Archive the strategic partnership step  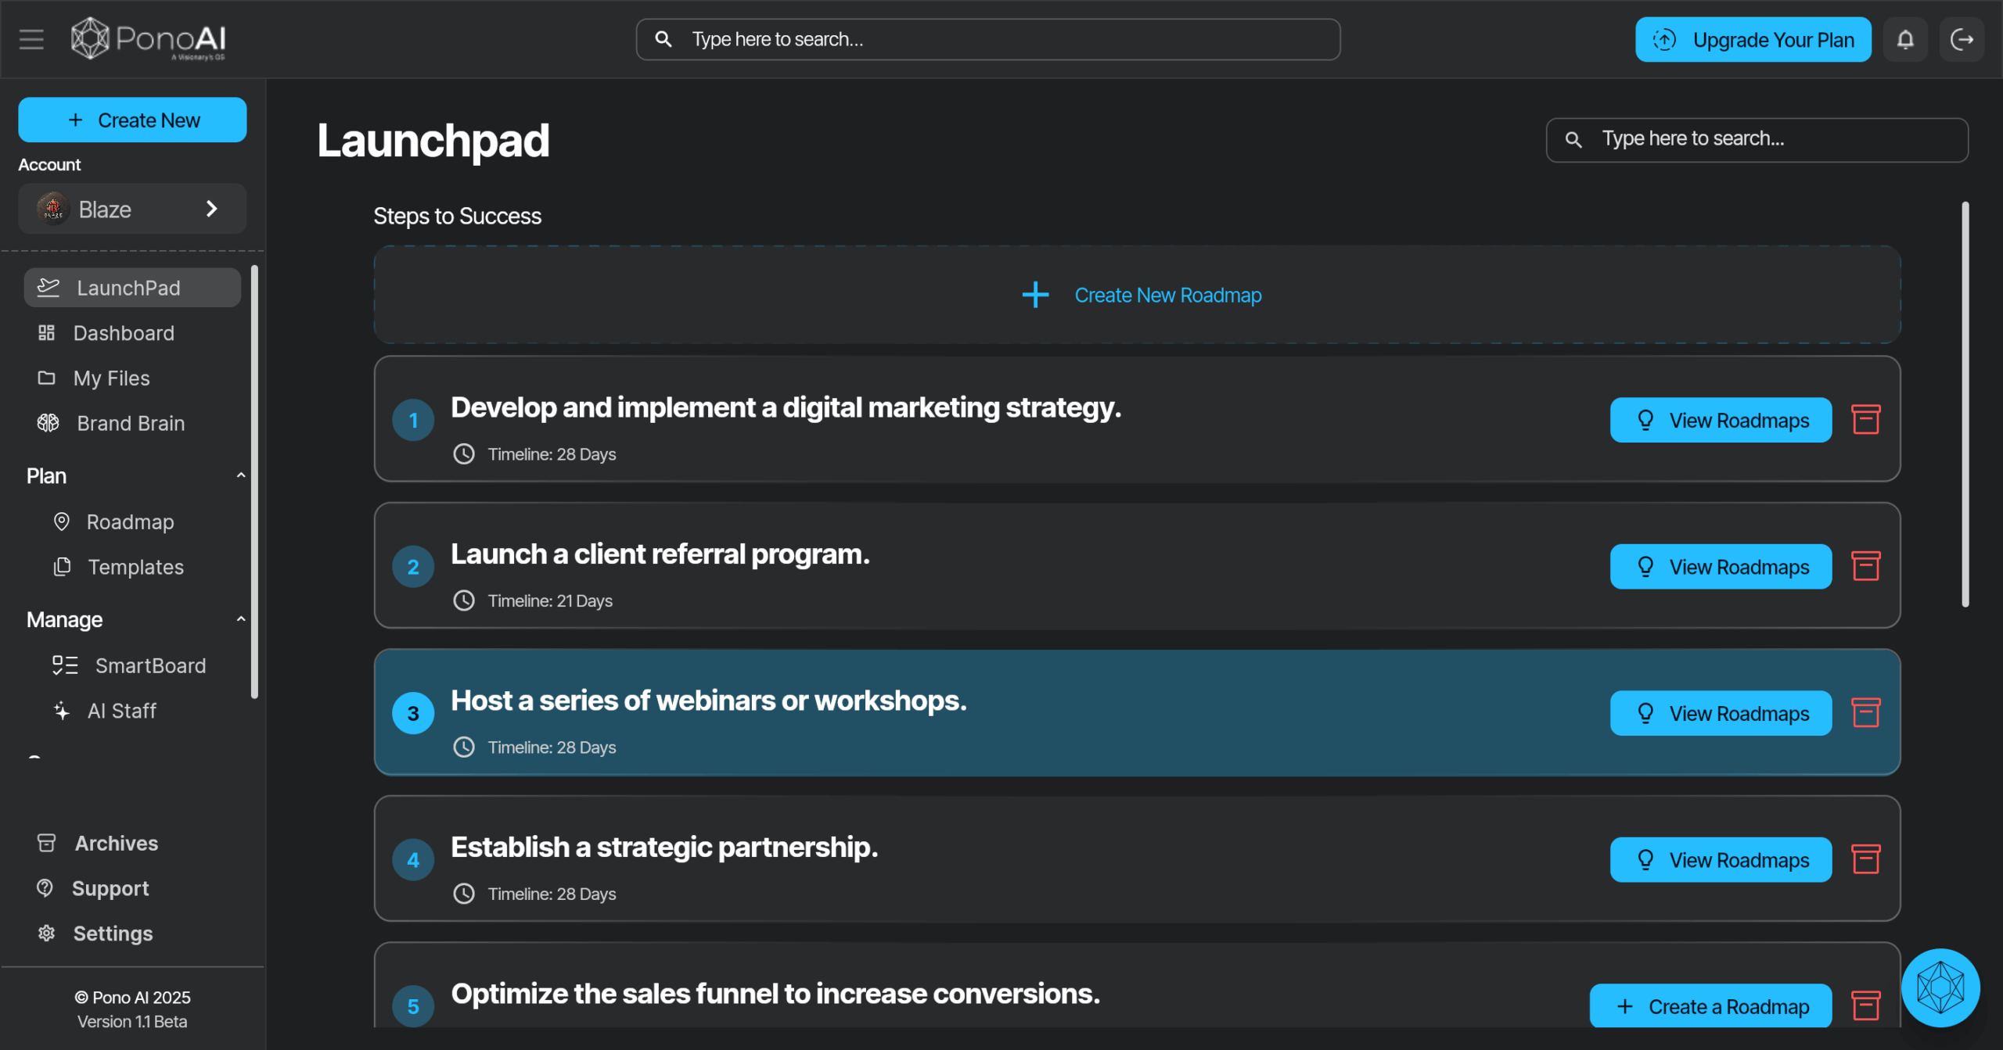(1865, 859)
